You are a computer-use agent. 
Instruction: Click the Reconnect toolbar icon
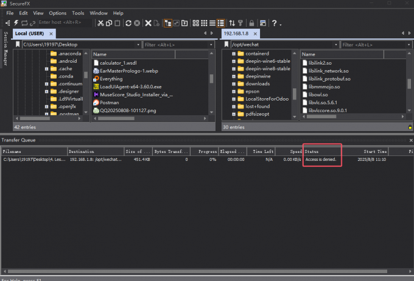24,23
